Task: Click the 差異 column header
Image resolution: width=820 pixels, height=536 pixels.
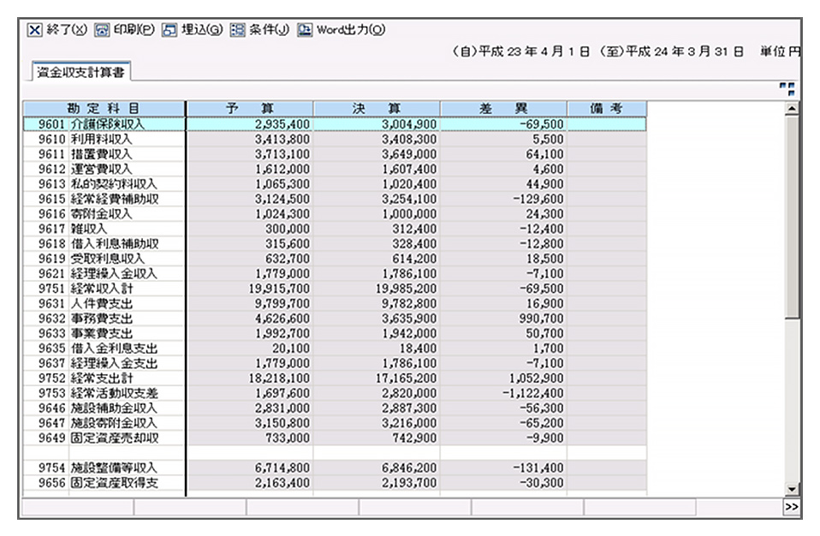Action: click(x=503, y=109)
